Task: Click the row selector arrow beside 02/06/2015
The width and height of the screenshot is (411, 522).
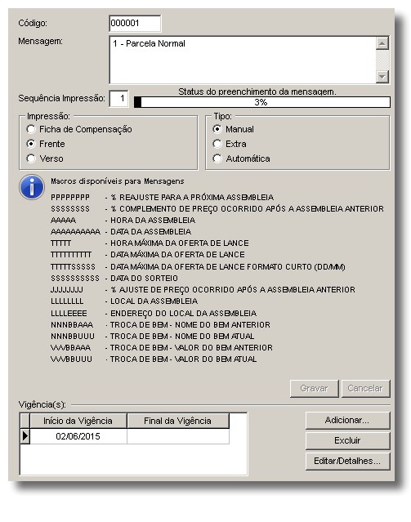Action: 25,436
